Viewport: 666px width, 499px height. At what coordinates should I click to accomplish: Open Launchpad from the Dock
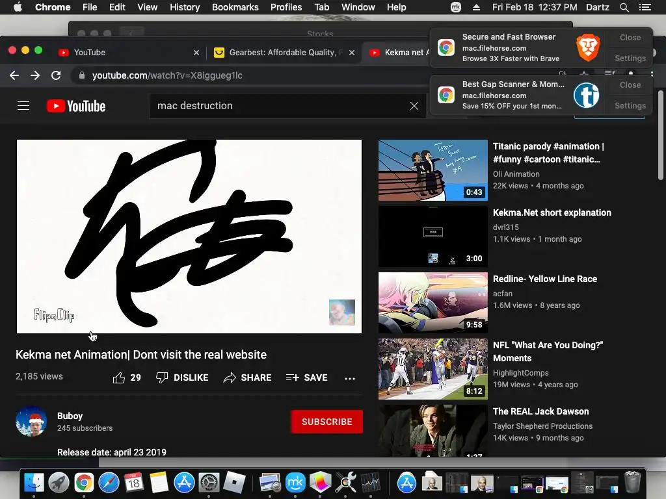pyautogui.click(x=59, y=483)
